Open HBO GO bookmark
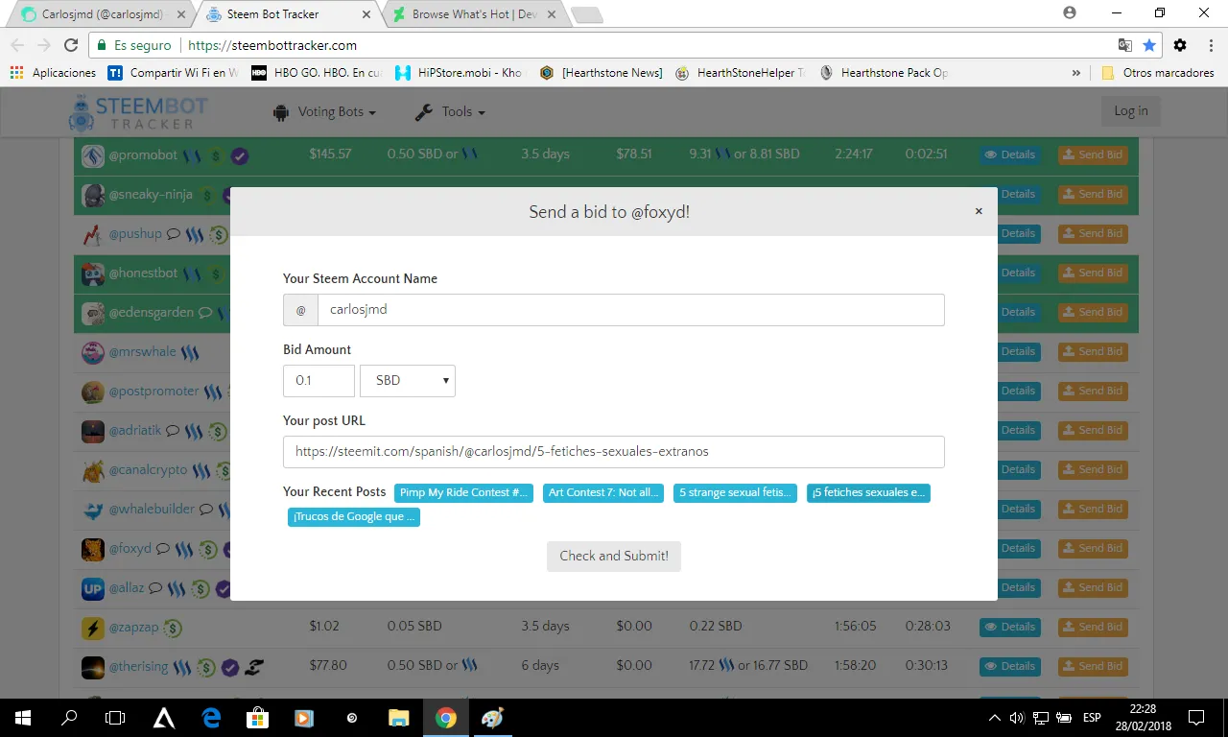The image size is (1228, 737). pyautogui.click(x=316, y=72)
